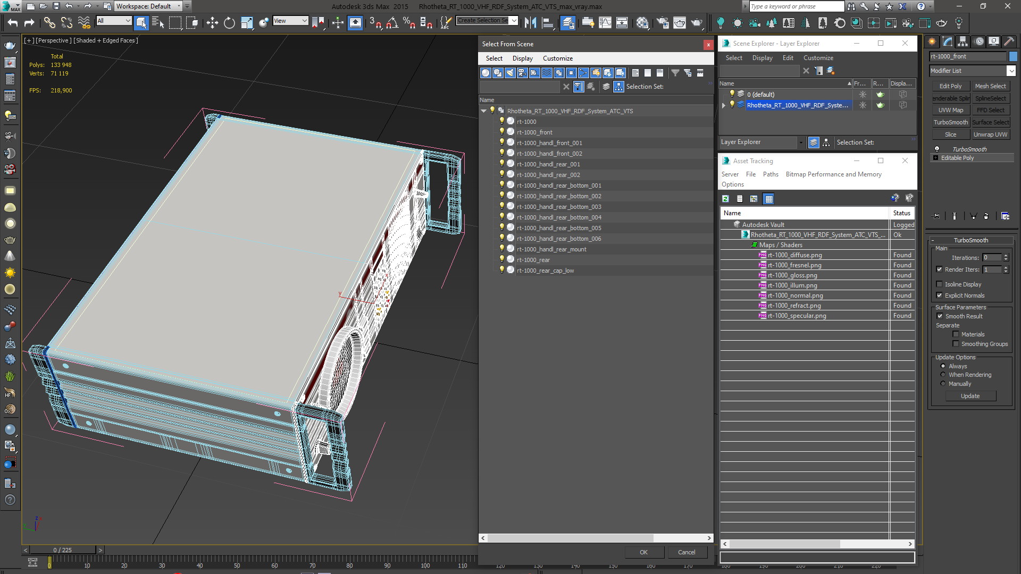Viewport: 1021px width, 574px height.
Task: Switch to the Hierarchy command panel tab
Action: click(x=963, y=41)
